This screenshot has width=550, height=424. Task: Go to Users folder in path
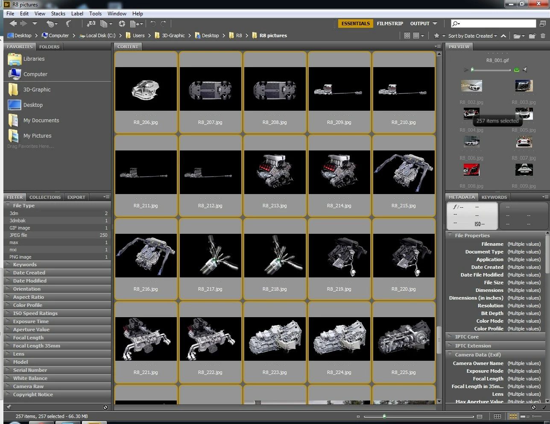click(x=135, y=35)
